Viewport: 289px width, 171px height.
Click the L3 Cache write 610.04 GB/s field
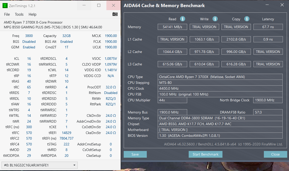(204, 64)
